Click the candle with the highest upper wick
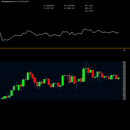Viewport: 130px width, 130px height. tap(86, 69)
